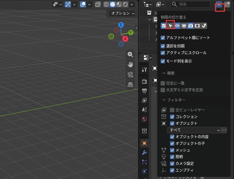Open the Scene properties tab
234x179 pixels.
pos(144,110)
